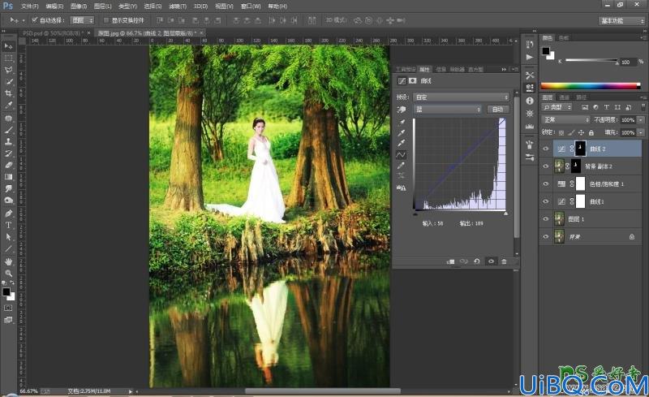Hide the 图层 1 layer

(545, 219)
